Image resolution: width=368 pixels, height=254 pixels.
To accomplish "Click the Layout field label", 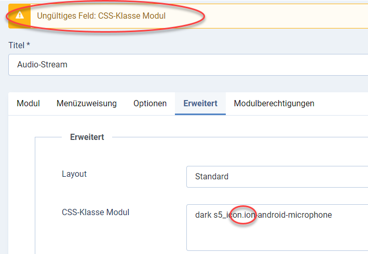I will 74,174.
